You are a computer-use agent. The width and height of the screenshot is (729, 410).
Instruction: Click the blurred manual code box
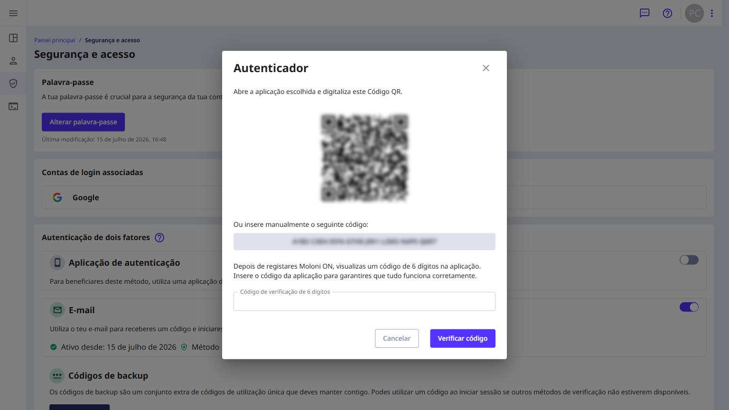364,242
